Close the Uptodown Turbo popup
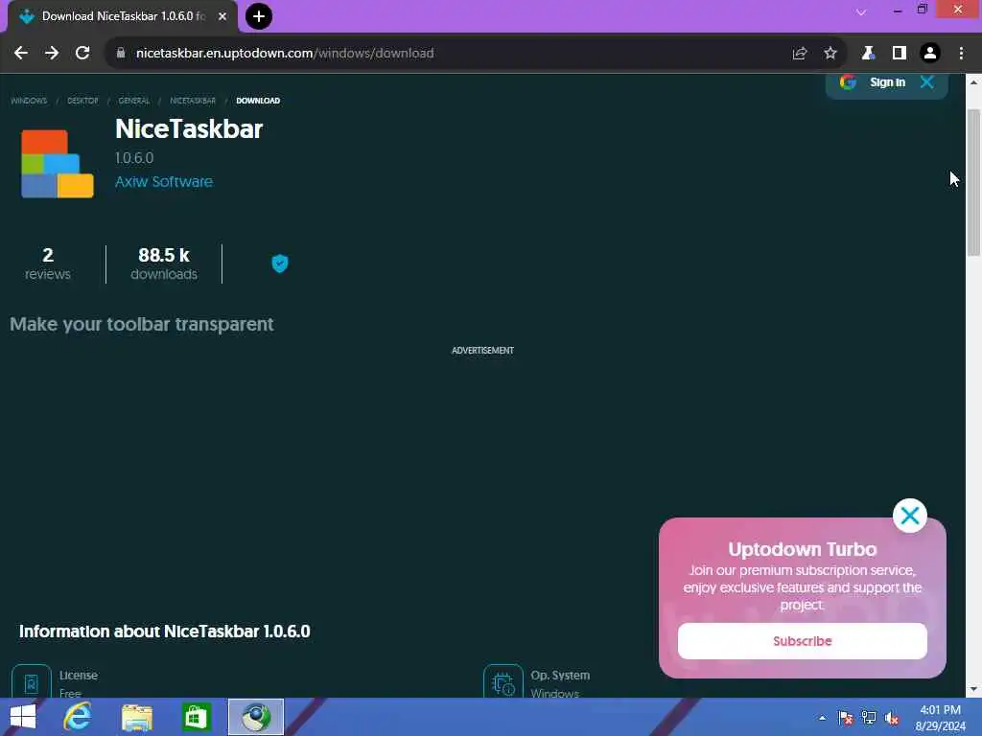The height and width of the screenshot is (736, 982). coord(910,516)
